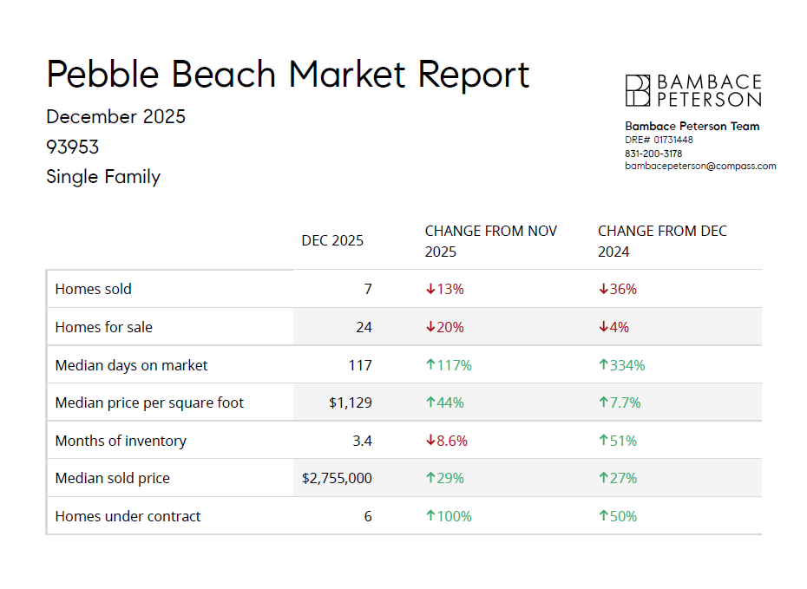Click the Change From Nov 2025 header
Viewport: 807px width, 589px height.
(491, 241)
